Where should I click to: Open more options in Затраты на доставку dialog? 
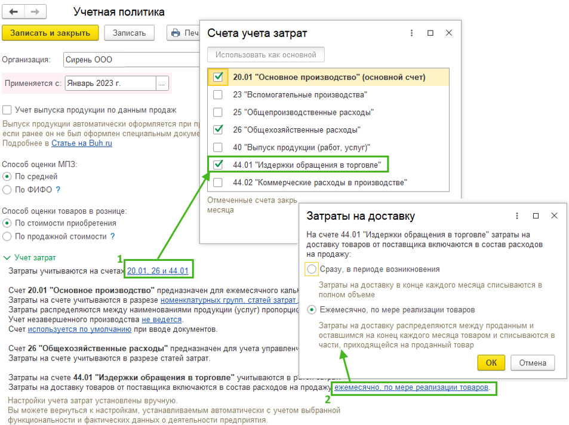pos(517,216)
